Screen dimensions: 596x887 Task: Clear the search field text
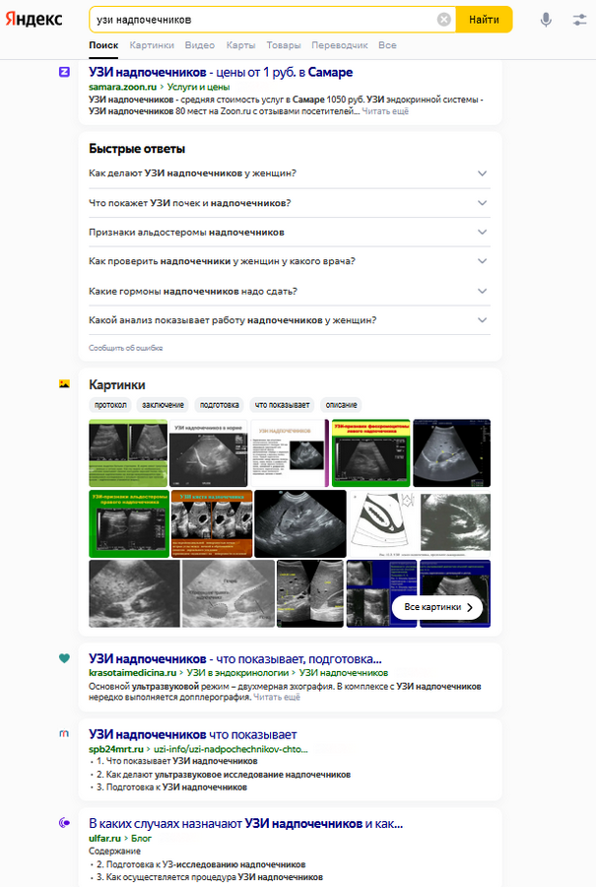pyautogui.click(x=444, y=20)
